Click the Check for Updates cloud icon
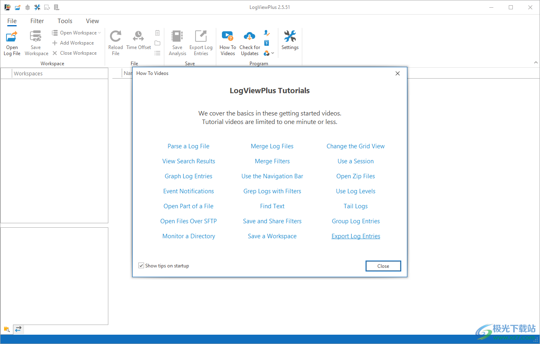Image resolution: width=540 pixels, height=344 pixels. click(250, 36)
